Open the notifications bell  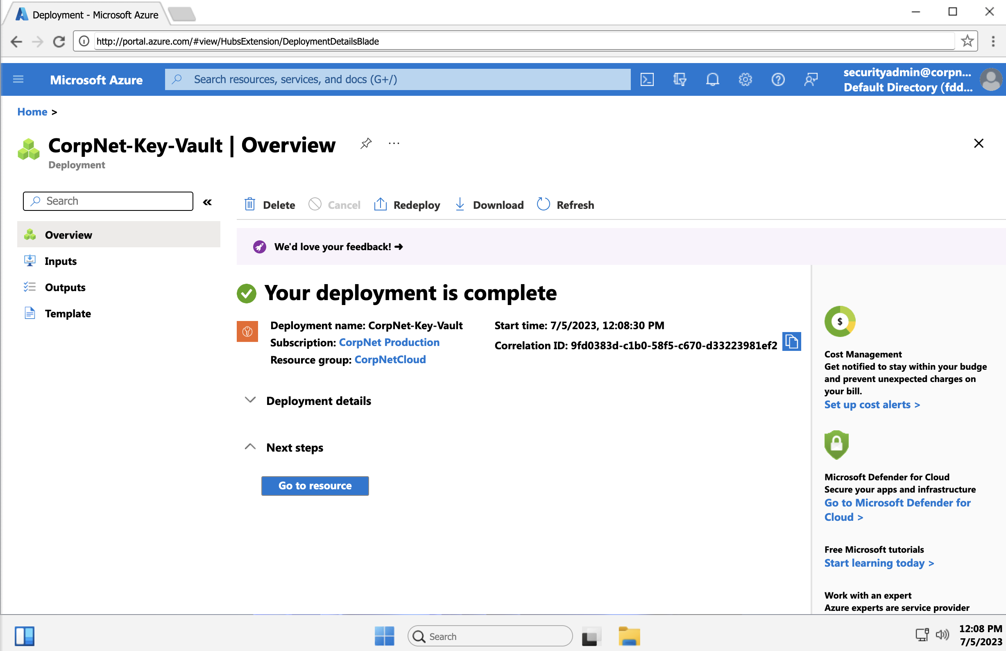(x=713, y=79)
